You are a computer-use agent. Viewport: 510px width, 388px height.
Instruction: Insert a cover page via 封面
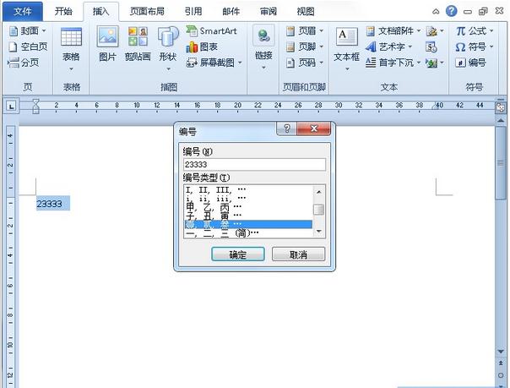[28, 31]
